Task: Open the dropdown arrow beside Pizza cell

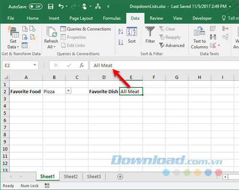Action: pyautogui.click(x=68, y=91)
